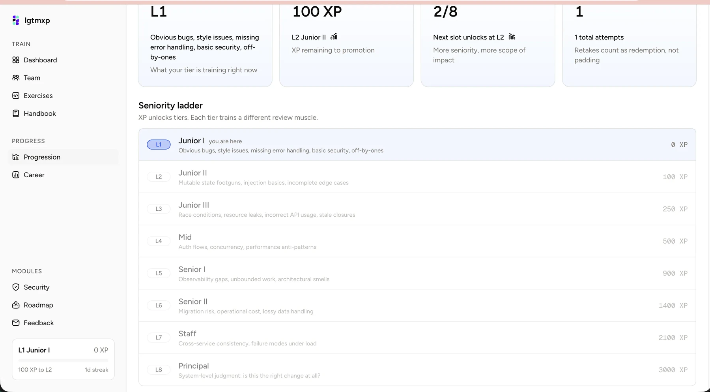Click the L2 badge in the ladder
710x392 pixels.
click(159, 176)
